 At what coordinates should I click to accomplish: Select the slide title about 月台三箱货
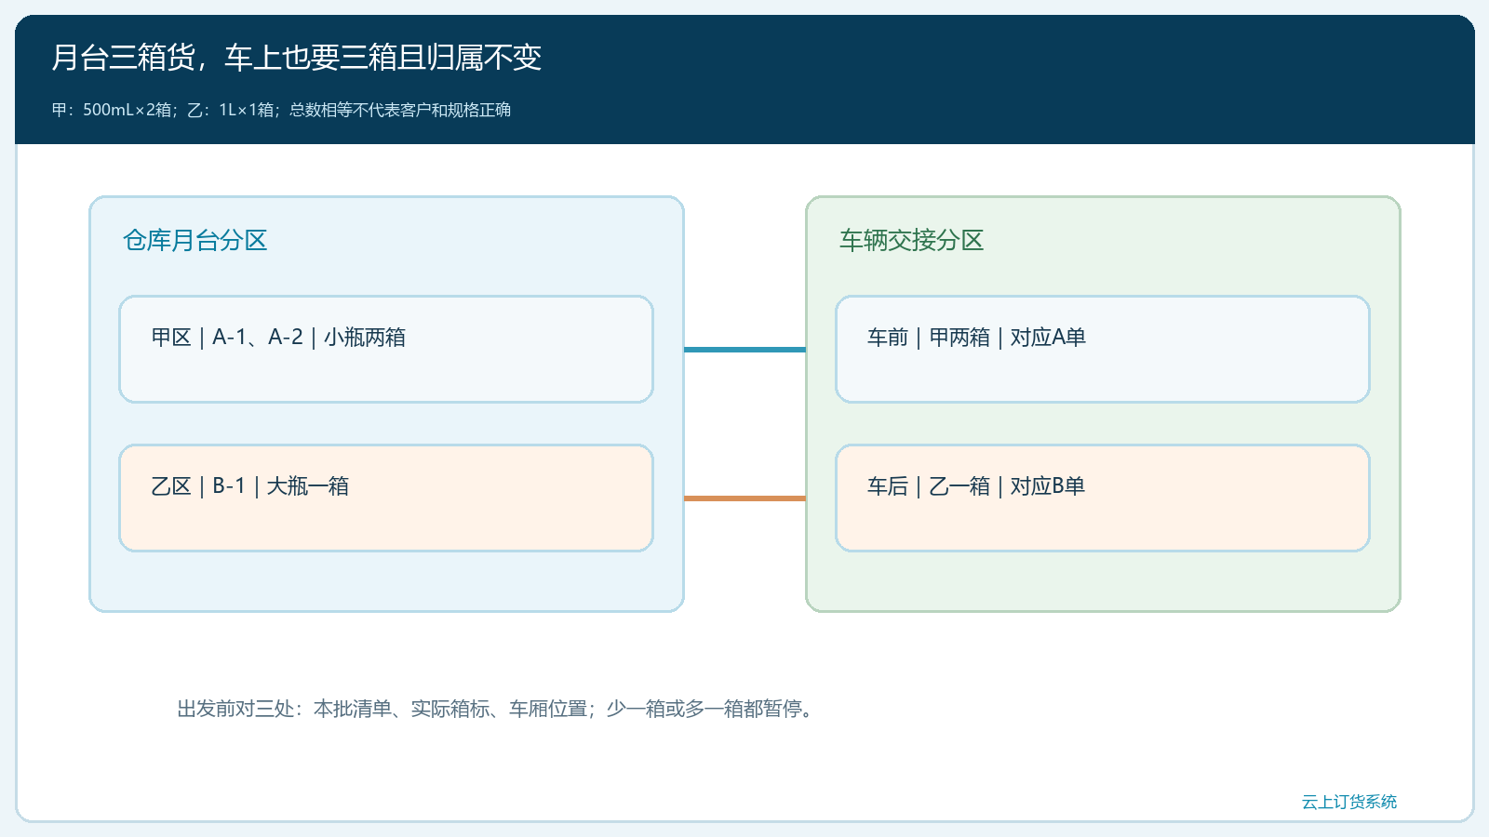point(296,58)
